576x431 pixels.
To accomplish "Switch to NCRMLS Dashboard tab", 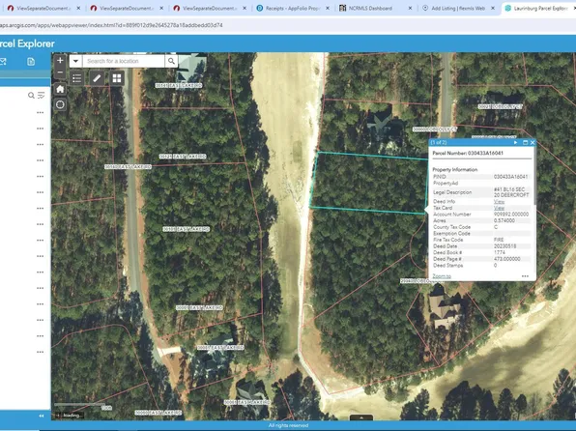I will point(370,8).
